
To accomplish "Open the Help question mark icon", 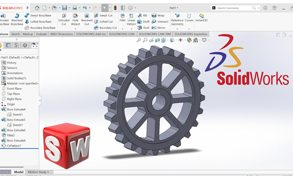I will point(274,8).
